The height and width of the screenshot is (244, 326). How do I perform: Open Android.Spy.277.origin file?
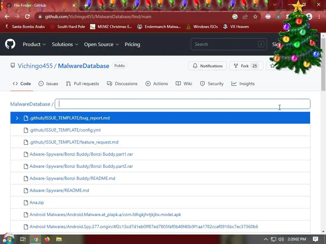[160, 227]
